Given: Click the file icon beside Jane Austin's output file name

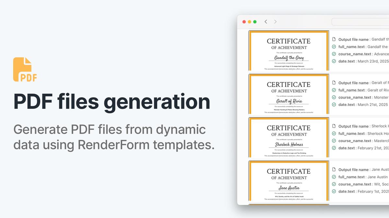Looking at the screenshot, I should coord(334,169).
